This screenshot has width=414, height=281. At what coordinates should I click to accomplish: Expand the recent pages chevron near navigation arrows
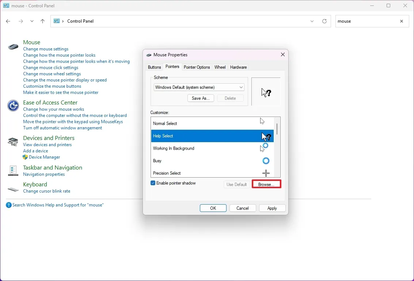[32, 21]
